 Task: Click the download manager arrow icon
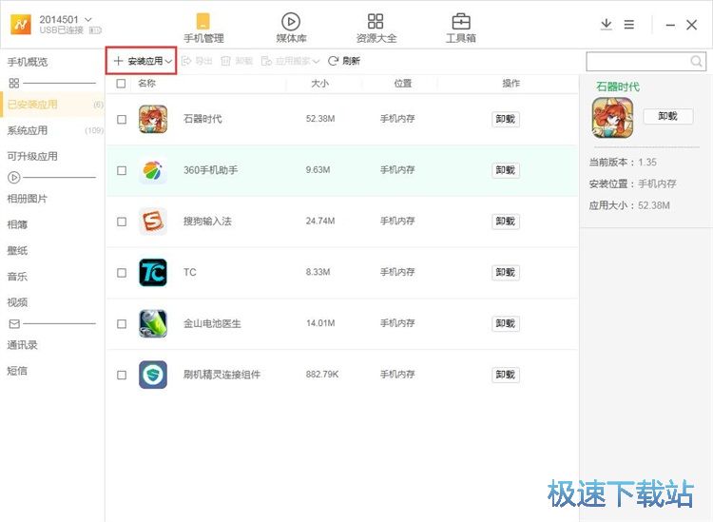point(606,25)
